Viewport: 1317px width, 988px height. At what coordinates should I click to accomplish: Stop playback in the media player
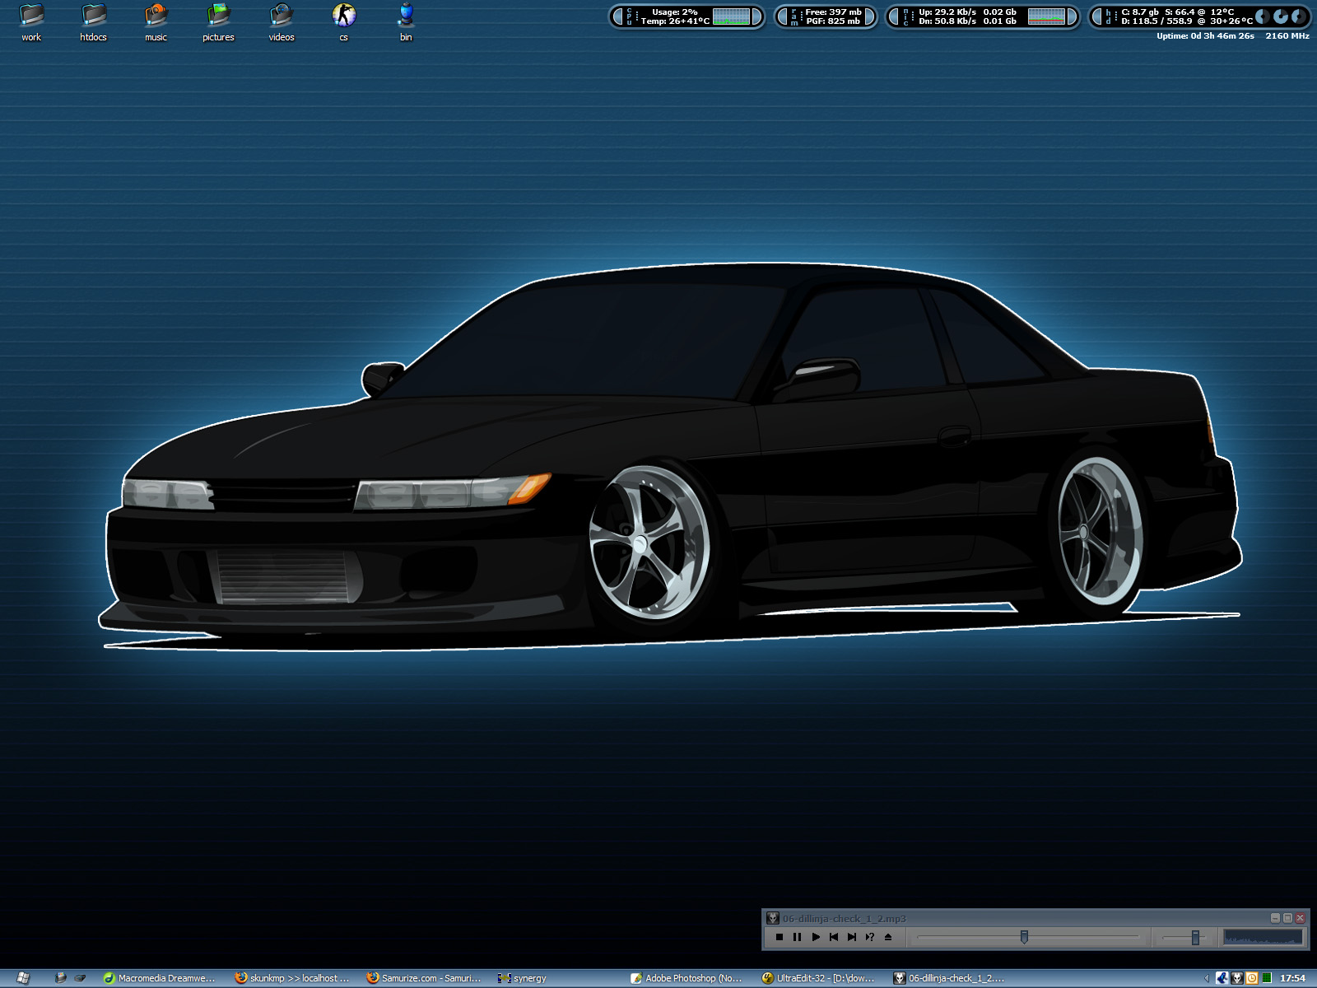(779, 937)
